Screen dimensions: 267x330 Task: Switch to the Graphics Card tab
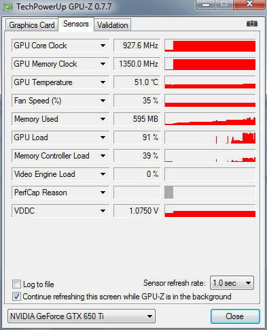(32, 25)
